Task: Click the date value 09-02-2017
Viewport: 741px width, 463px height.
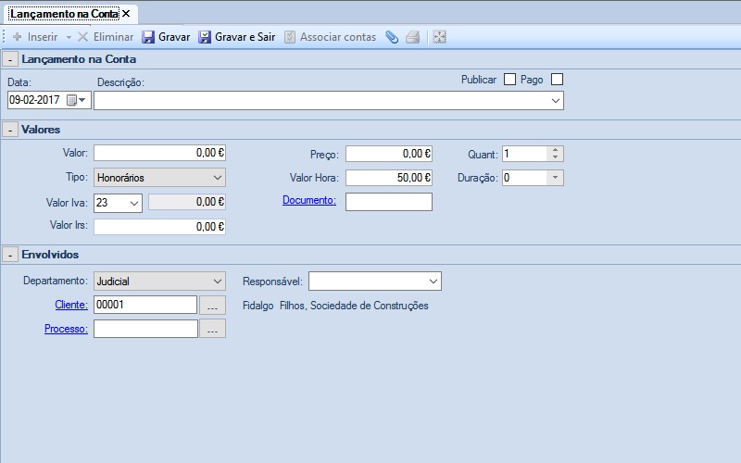Action: point(34,100)
